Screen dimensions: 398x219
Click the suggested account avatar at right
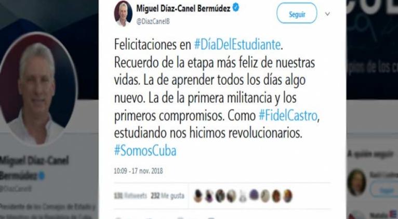356,183
